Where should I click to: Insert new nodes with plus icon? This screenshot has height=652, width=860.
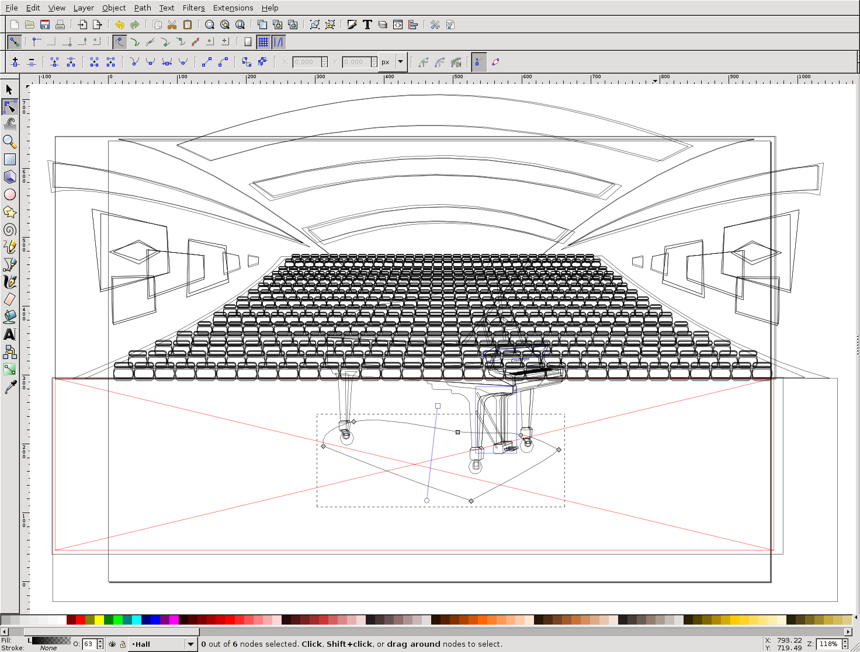pyautogui.click(x=15, y=62)
